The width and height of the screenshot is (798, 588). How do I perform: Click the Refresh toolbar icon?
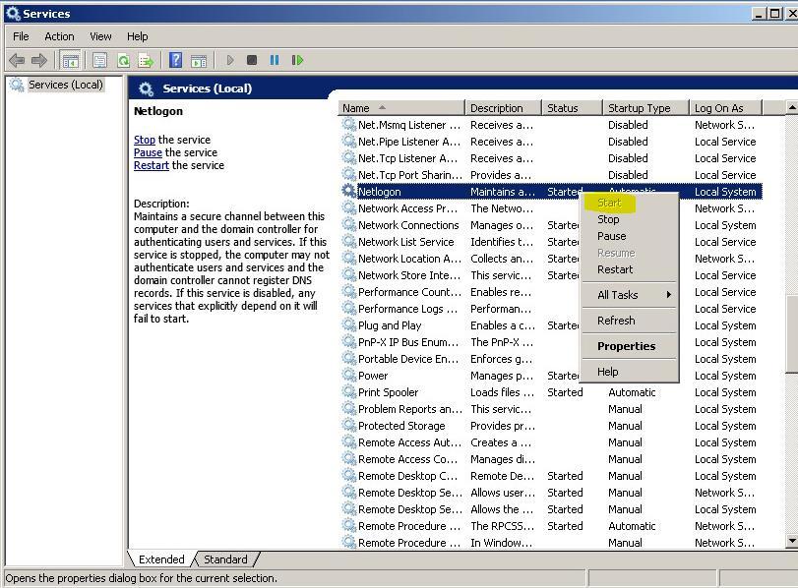(x=123, y=61)
